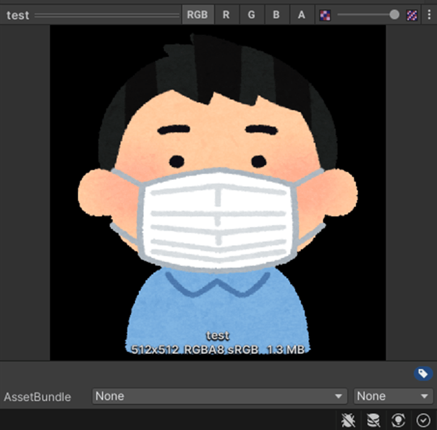
Task: Toggle blue channel B preview
Action: (x=276, y=14)
